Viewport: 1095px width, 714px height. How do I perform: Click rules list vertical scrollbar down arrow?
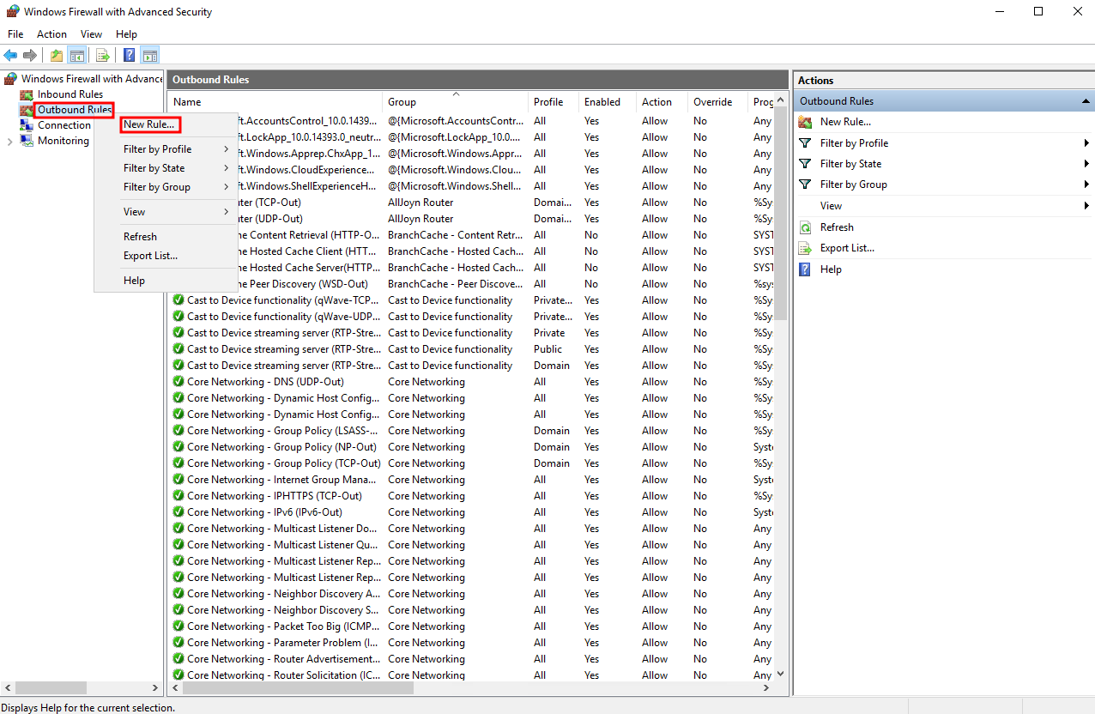(x=781, y=675)
